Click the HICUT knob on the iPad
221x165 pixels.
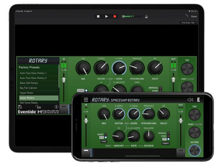point(155,68)
